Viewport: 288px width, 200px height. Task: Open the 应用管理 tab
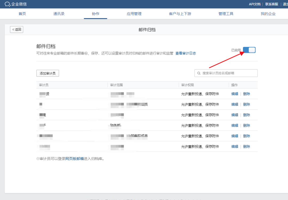pyautogui.click(x=134, y=14)
